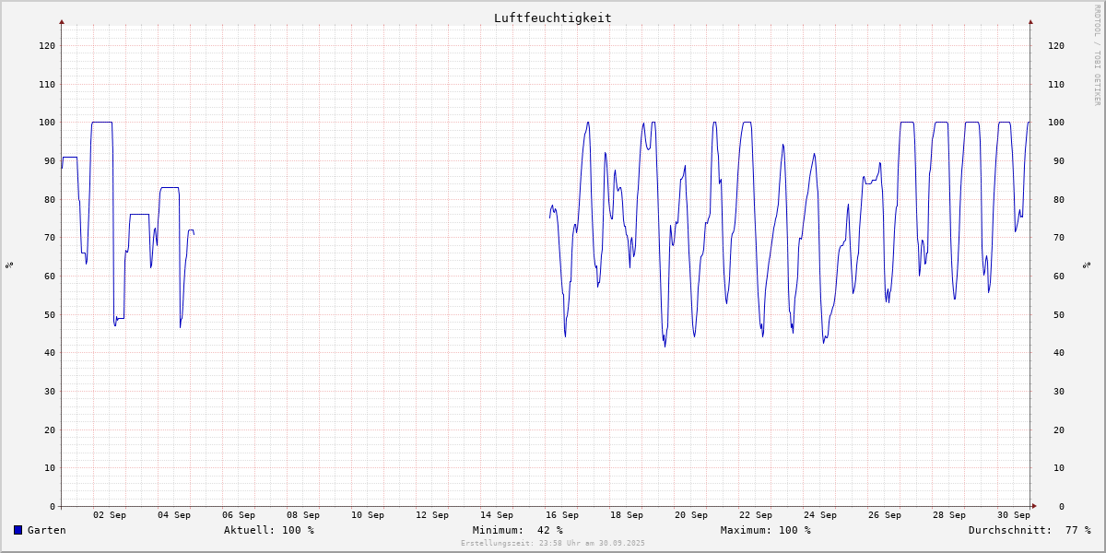Image resolution: width=1106 pixels, height=553 pixels.
Task: Click the Erstellungszeit timestamp text
Action: point(552,543)
